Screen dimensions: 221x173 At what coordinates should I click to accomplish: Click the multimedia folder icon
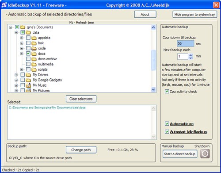(x=34, y=64)
